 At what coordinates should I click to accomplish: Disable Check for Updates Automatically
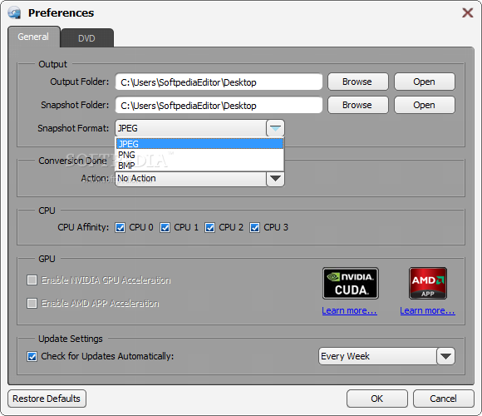32,356
